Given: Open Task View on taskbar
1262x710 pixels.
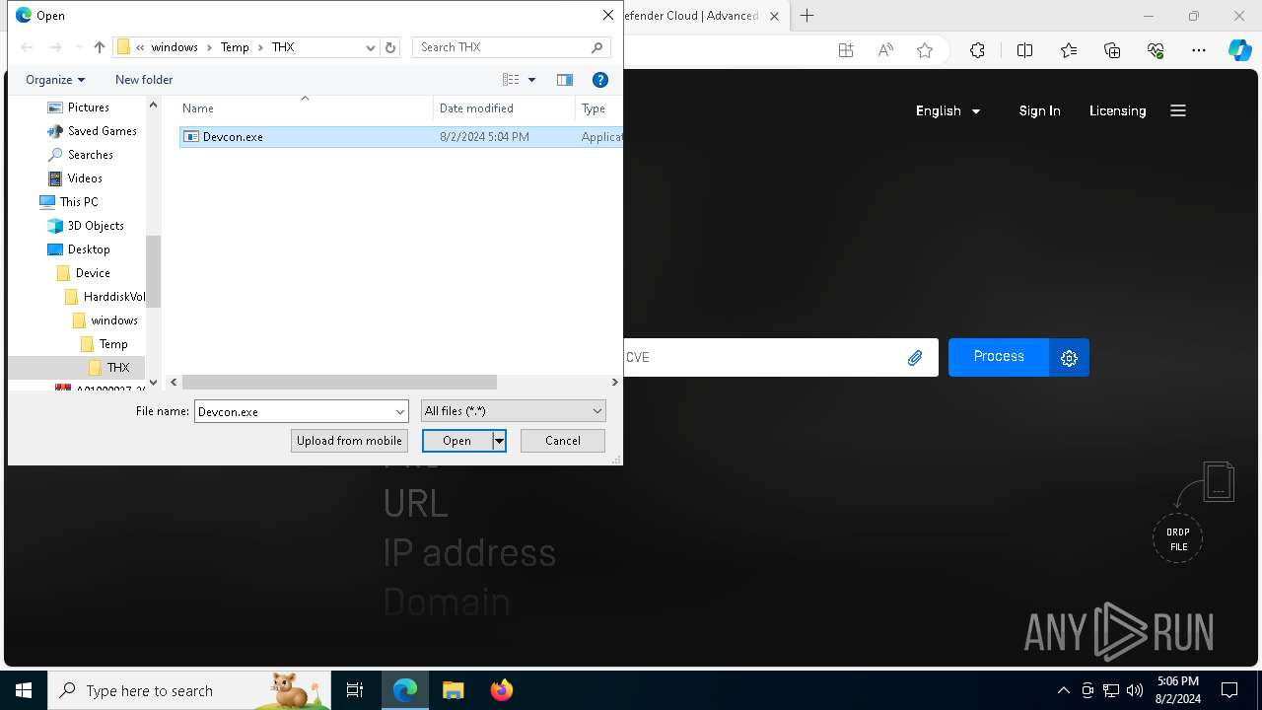Looking at the screenshot, I should pyautogui.click(x=355, y=690).
